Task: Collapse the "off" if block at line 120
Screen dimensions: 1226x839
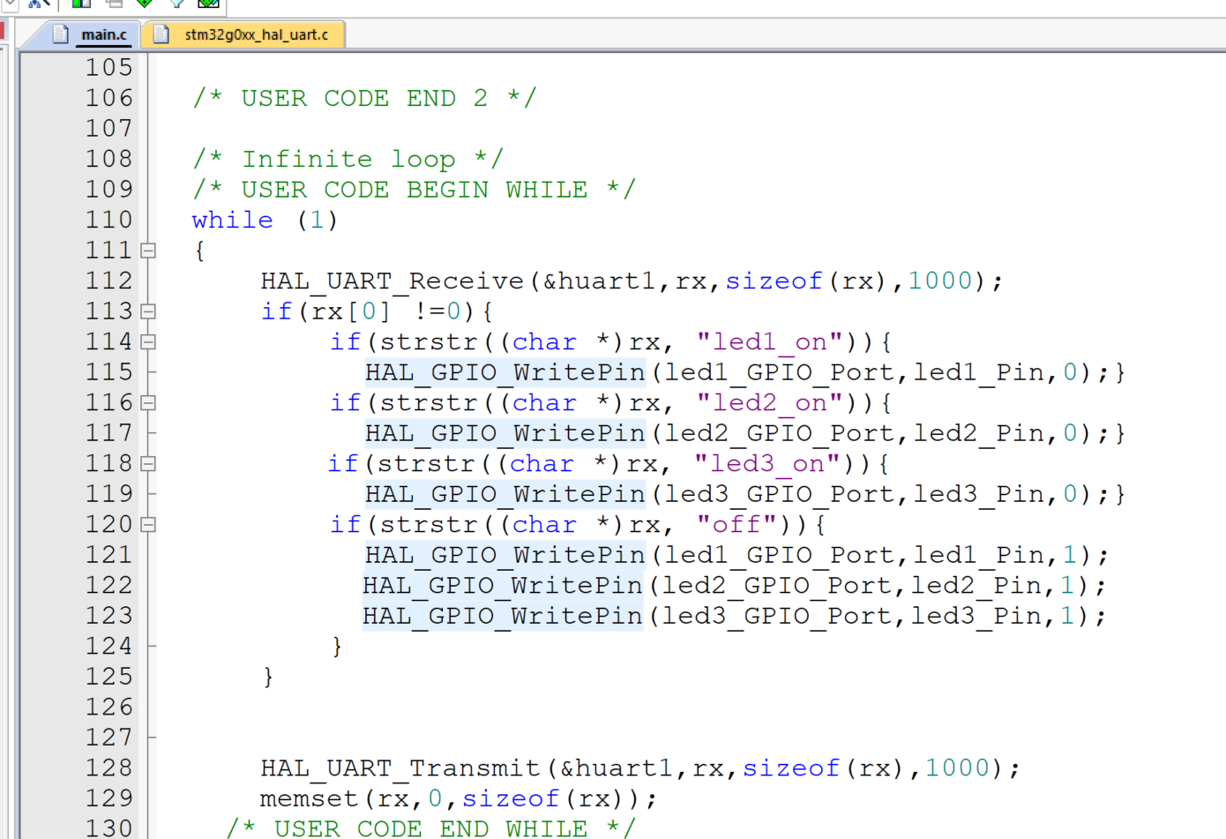Action: click(148, 525)
